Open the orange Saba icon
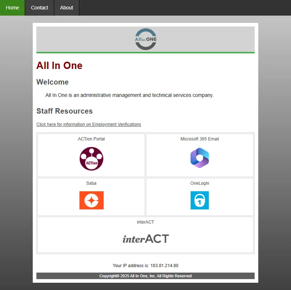This screenshot has width=291, height=290. [x=91, y=200]
